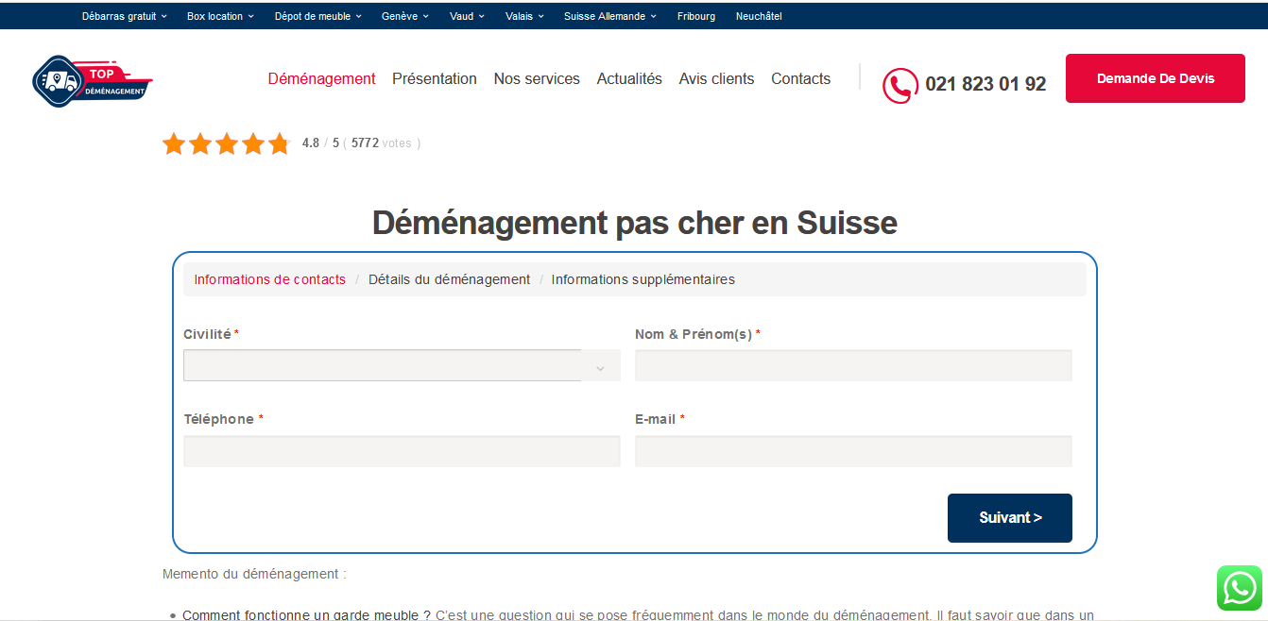1268x621 pixels.
Task: Open the Nos services menu item
Action: pyautogui.click(x=537, y=79)
